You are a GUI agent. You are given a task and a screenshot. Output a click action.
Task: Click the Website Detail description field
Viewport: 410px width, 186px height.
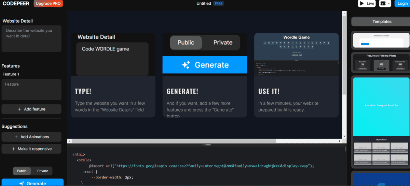(x=31, y=39)
